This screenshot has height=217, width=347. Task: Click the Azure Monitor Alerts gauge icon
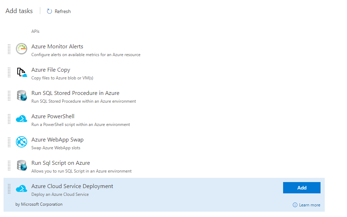click(21, 49)
